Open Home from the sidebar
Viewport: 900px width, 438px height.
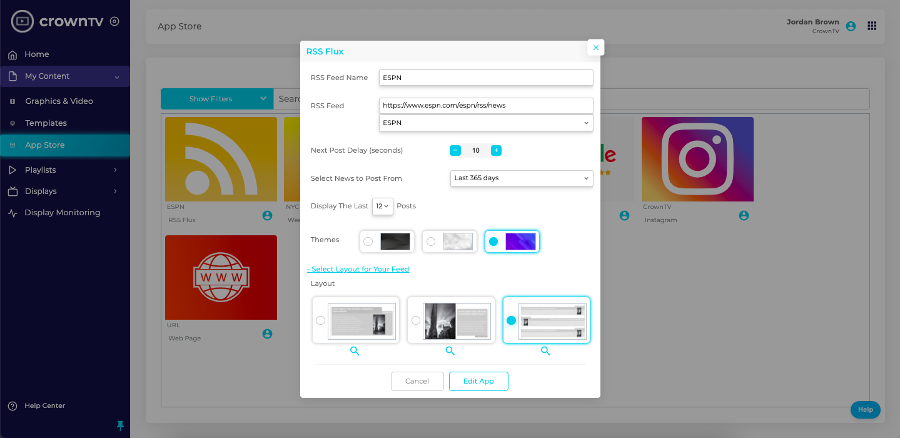(x=36, y=54)
